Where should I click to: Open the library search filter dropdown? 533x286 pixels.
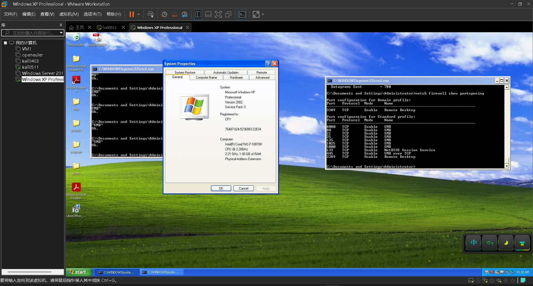coord(61,33)
